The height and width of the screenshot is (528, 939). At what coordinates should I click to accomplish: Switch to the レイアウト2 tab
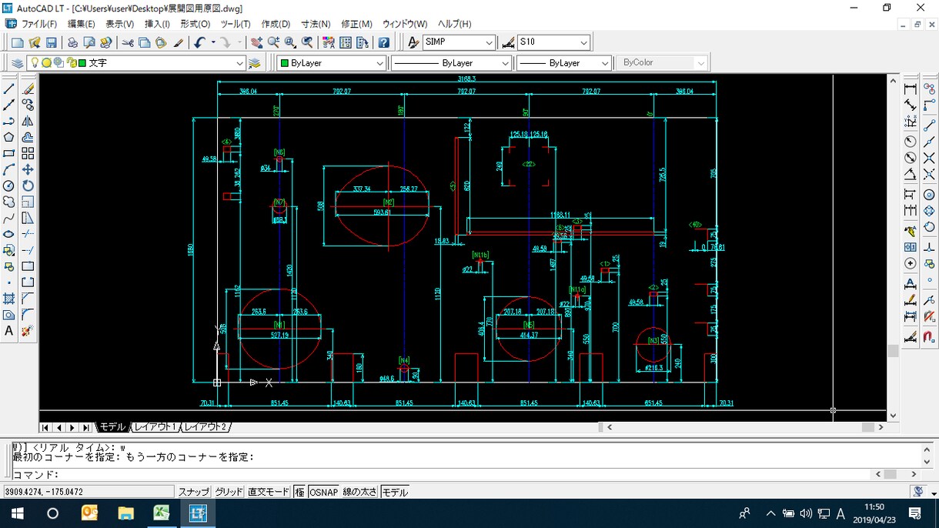pyautogui.click(x=206, y=427)
